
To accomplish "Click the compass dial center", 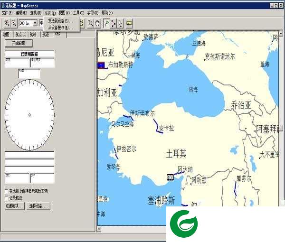I will click(x=29, y=115).
